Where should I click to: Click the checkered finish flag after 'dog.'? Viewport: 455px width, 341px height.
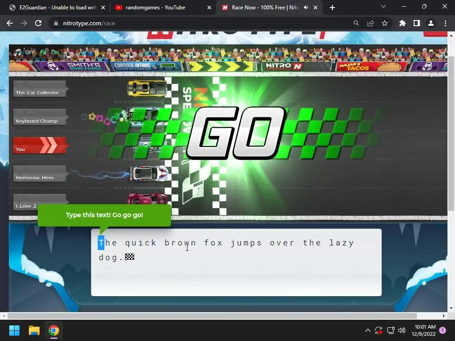pyautogui.click(x=129, y=257)
